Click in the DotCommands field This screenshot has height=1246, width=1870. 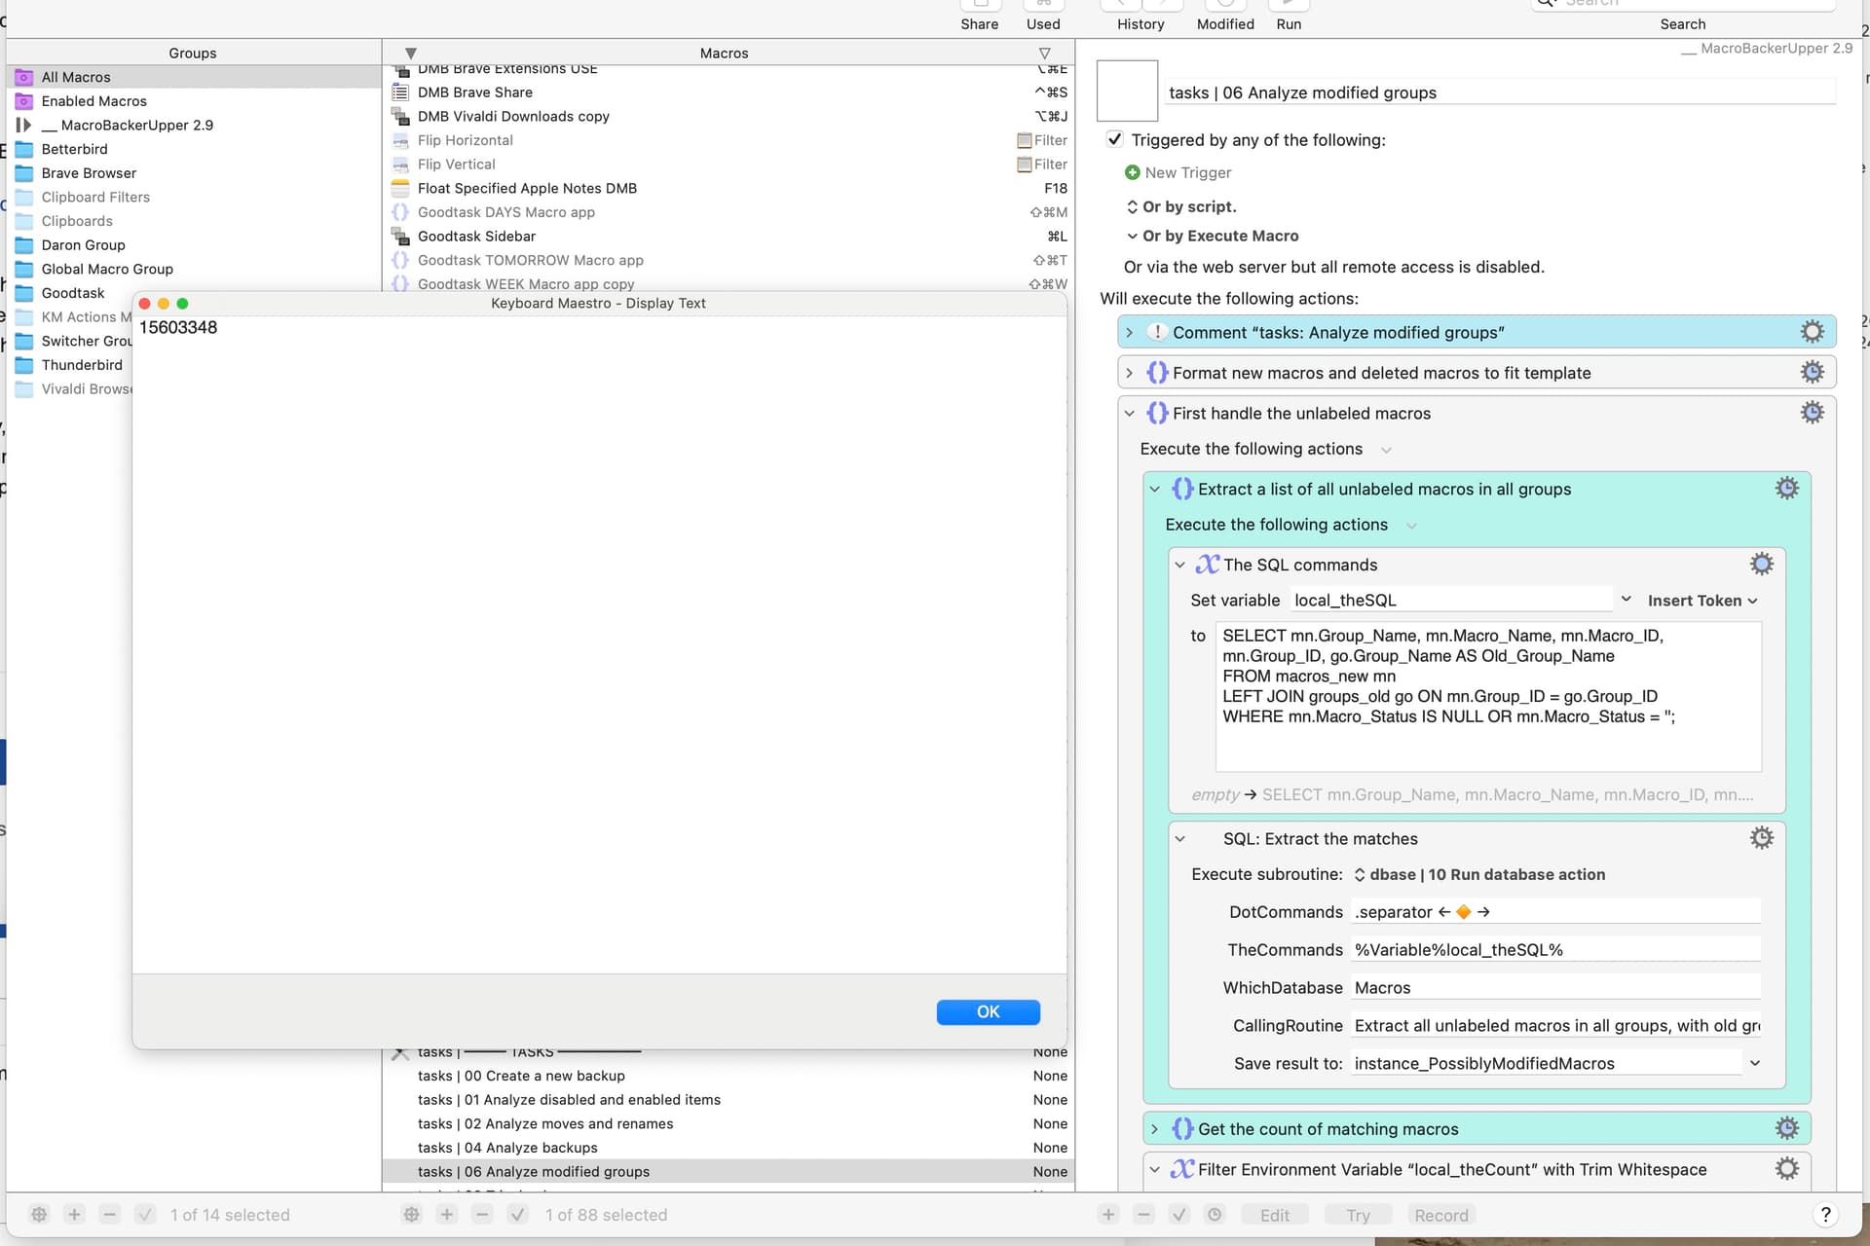pos(1555,912)
